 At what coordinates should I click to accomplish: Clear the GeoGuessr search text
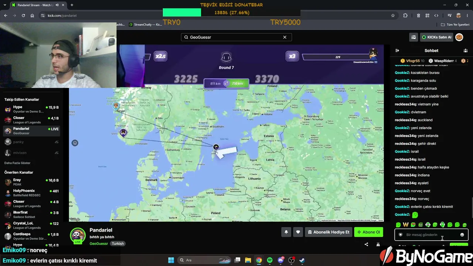coord(285,37)
